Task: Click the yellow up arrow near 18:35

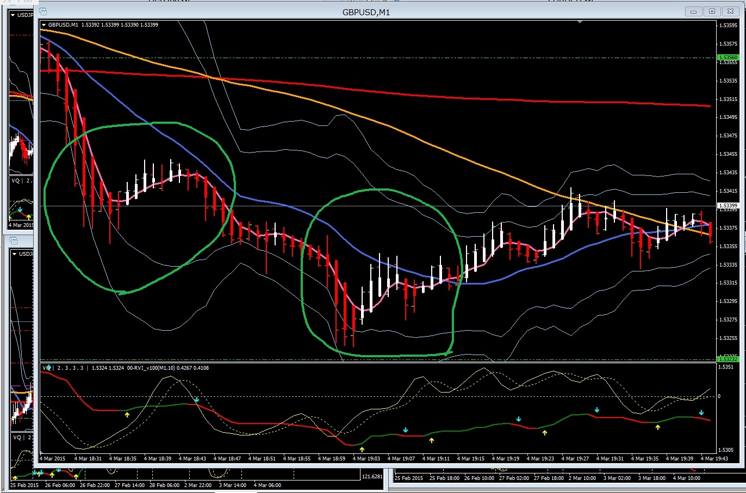Action: coord(127,415)
